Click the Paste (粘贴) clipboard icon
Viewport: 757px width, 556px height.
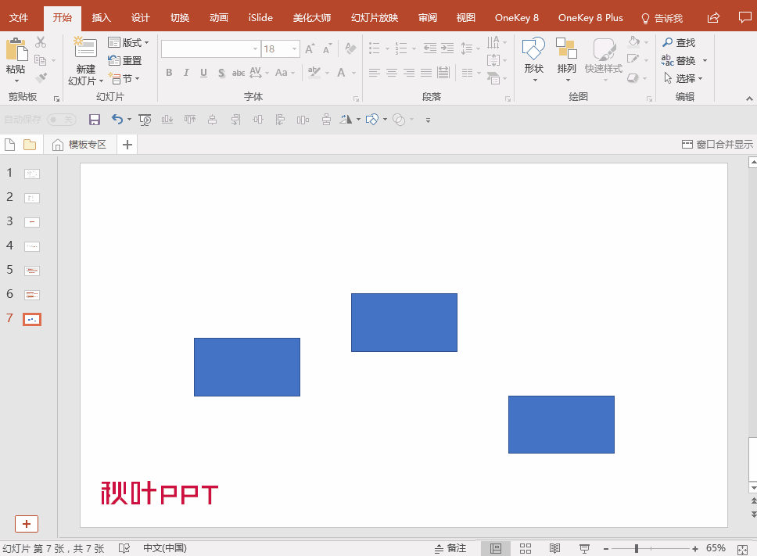[16, 51]
